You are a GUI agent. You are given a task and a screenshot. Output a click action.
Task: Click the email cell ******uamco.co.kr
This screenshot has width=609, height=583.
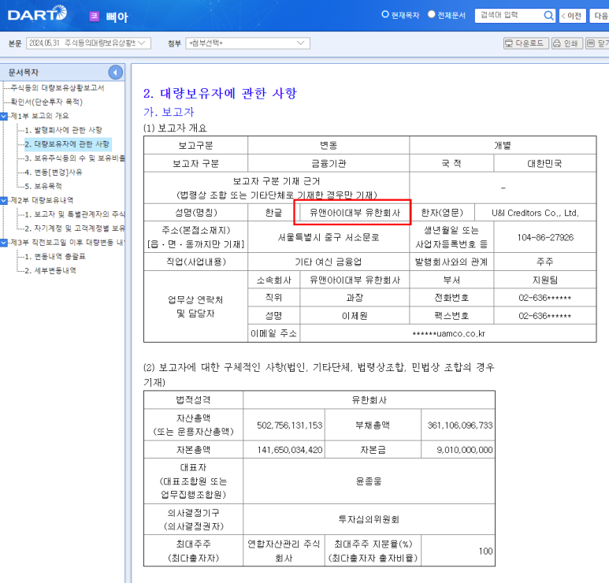pyautogui.click(x=448, y=333)
